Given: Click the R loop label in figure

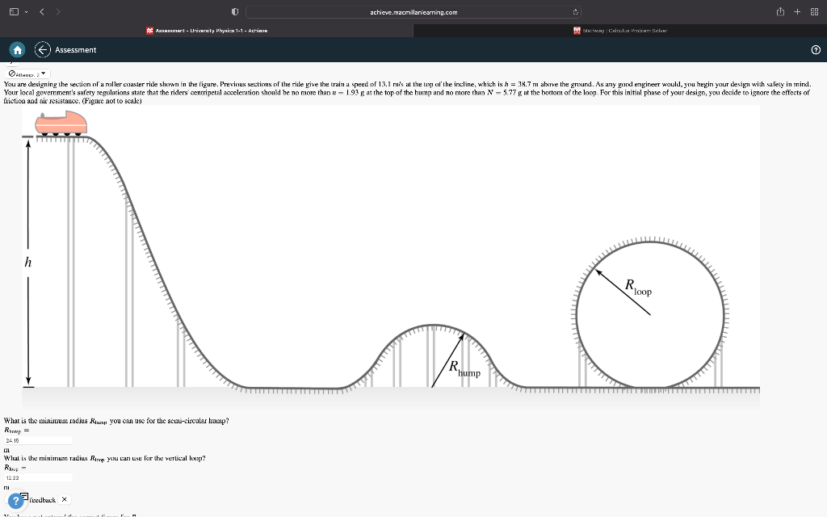Looking at the screenshot, I should pos(638,288).
